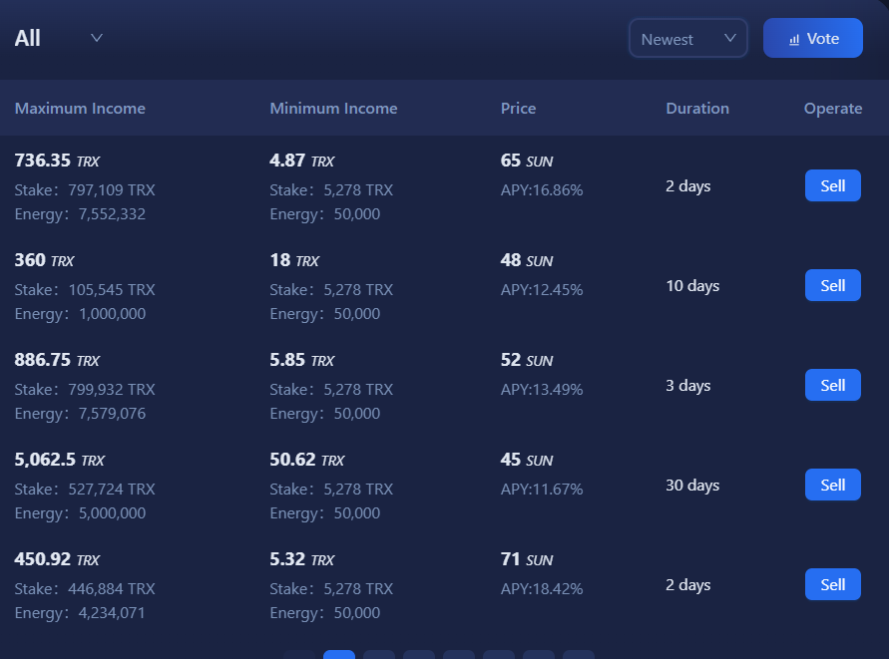Click the arrow in the Newest dropdown
The image size is (889, 659).
[729, 38]
